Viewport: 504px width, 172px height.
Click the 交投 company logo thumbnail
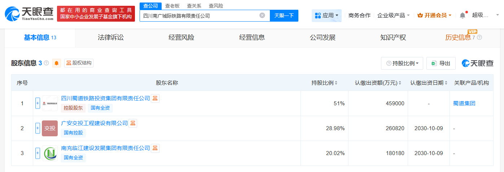click(x=49, y=128)
